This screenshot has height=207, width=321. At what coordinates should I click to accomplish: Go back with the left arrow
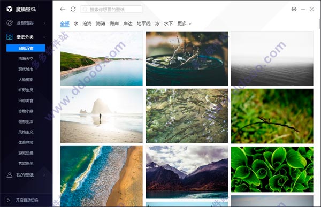[x=63, y=9]
